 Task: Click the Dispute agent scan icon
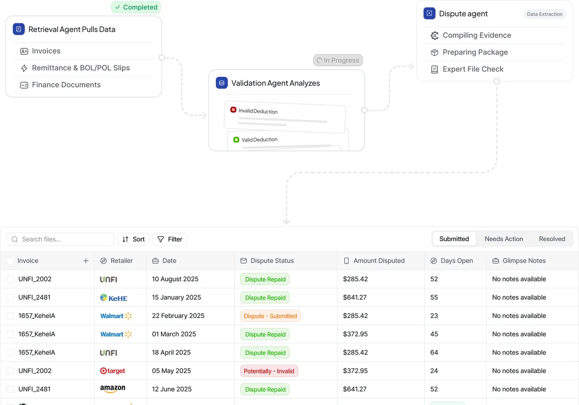click(x=429, y=13)
